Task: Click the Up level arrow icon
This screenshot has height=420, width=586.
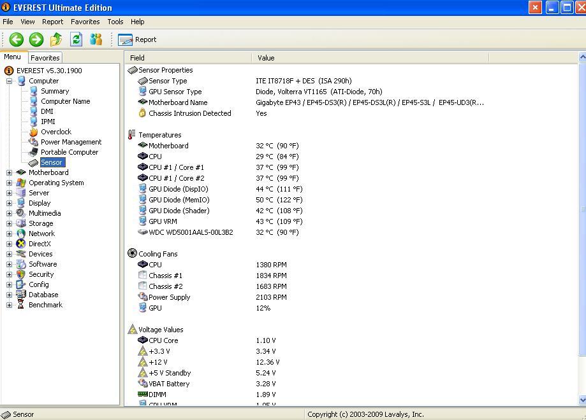Action: (56, 39)
